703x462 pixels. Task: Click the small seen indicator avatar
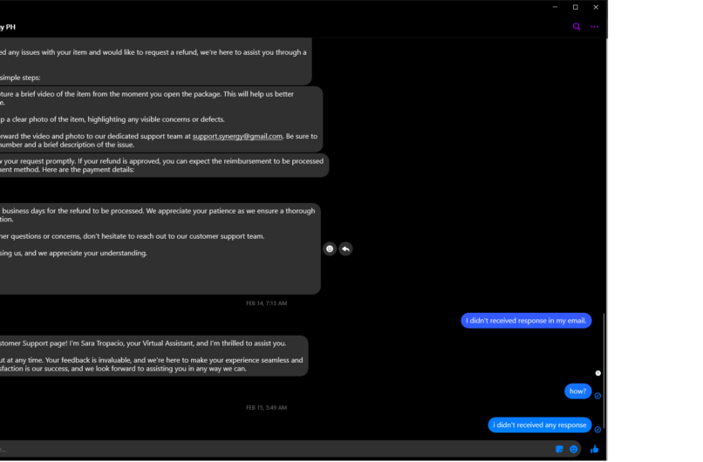(x=597, y=373)
